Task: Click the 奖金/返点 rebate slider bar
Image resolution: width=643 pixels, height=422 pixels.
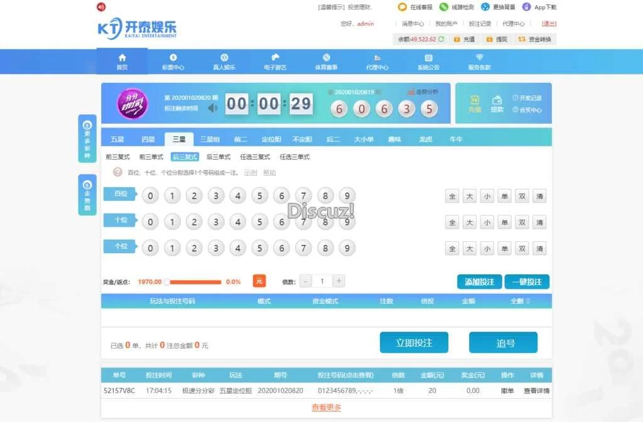Action: (x=193, y=282)
